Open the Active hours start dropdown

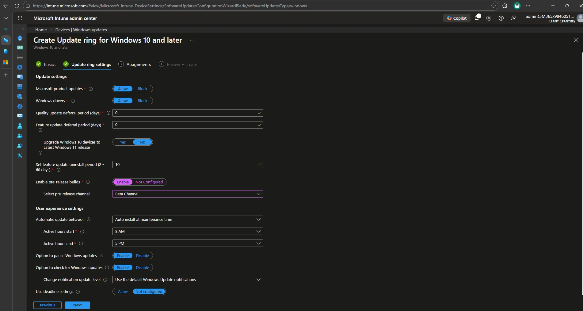188,231
